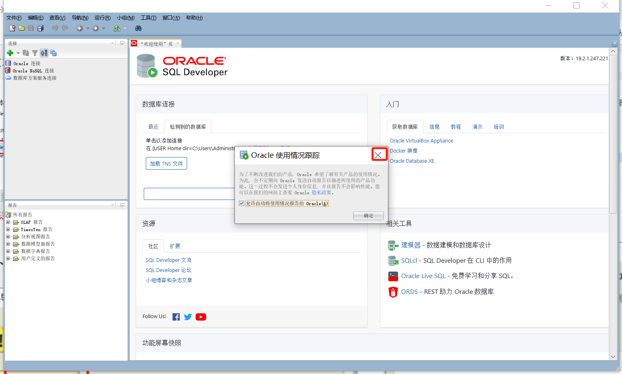622x374 pixels.
Task: Open the 工具 menu
Action: [148, 17]
